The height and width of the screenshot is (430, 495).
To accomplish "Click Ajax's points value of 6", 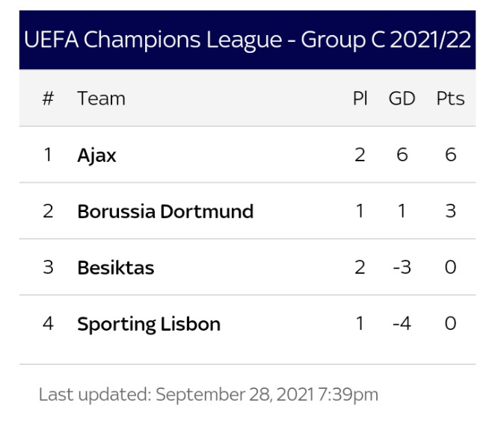I will point(450,155).
